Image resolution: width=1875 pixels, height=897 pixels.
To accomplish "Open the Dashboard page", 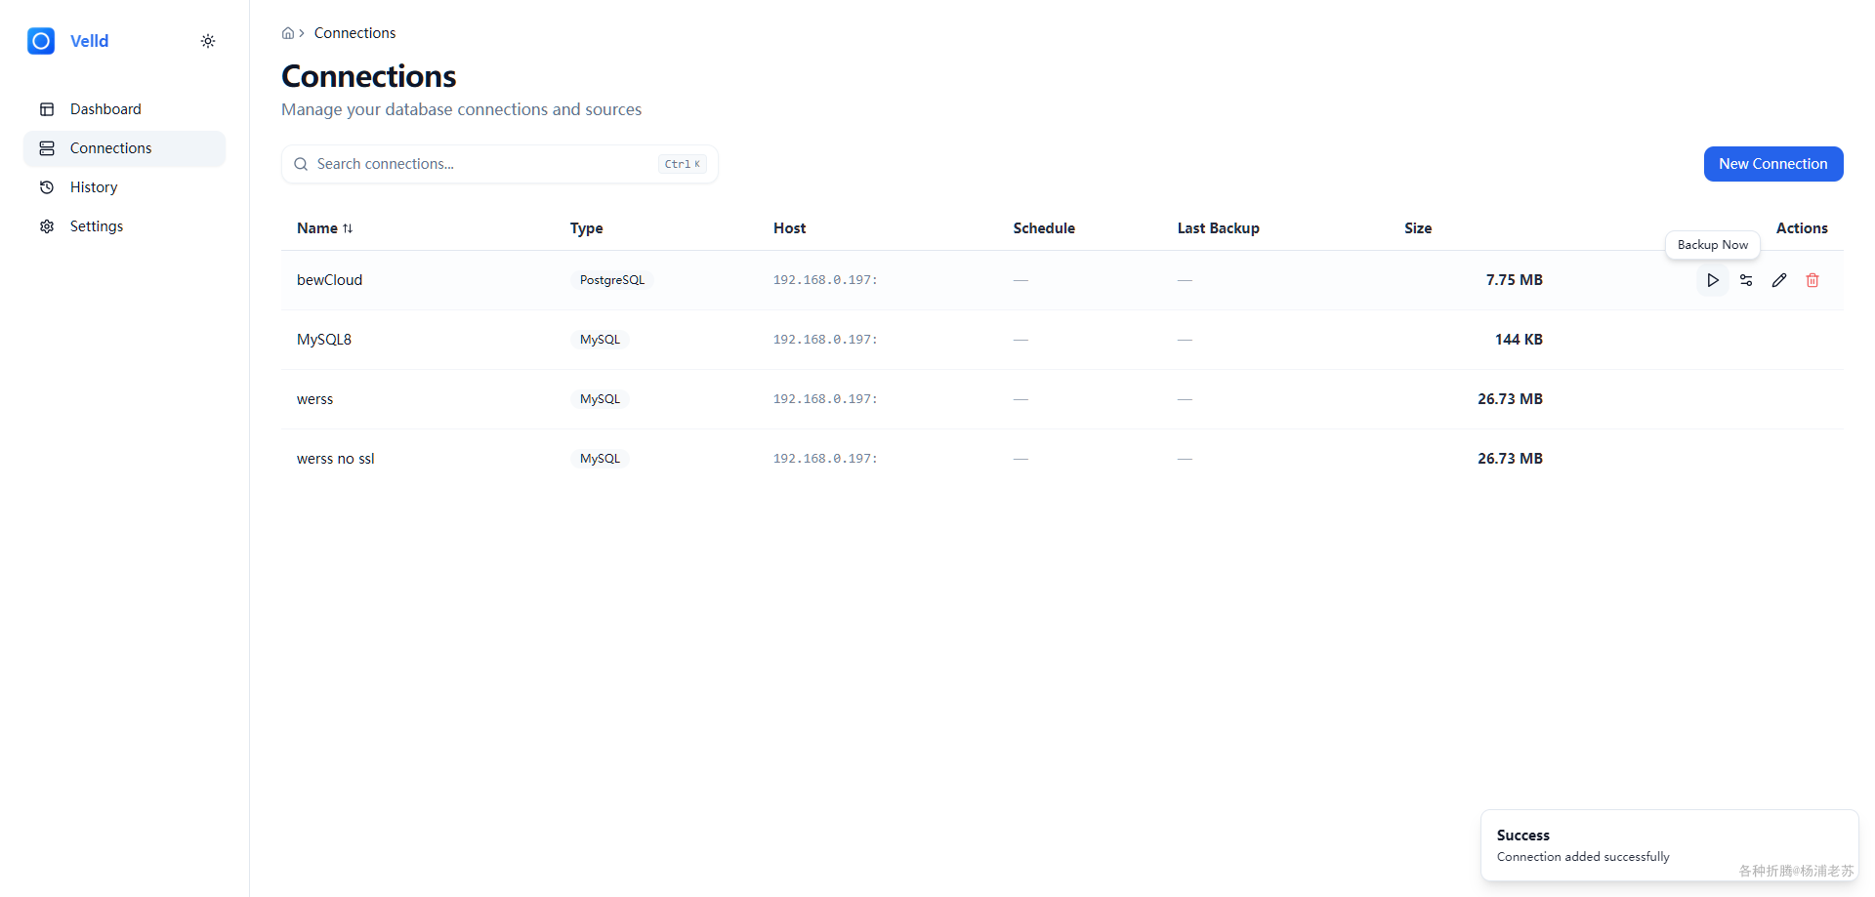I will click(124, 109).
